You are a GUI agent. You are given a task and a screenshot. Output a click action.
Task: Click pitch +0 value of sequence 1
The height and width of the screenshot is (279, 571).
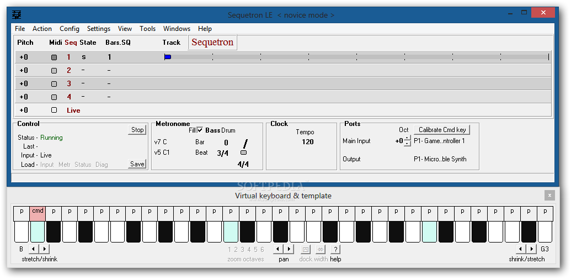pyautogui.click(x=24, y=57)
